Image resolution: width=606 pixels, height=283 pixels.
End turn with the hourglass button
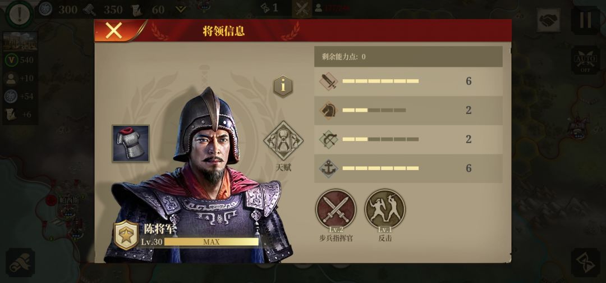coord(585,263)
